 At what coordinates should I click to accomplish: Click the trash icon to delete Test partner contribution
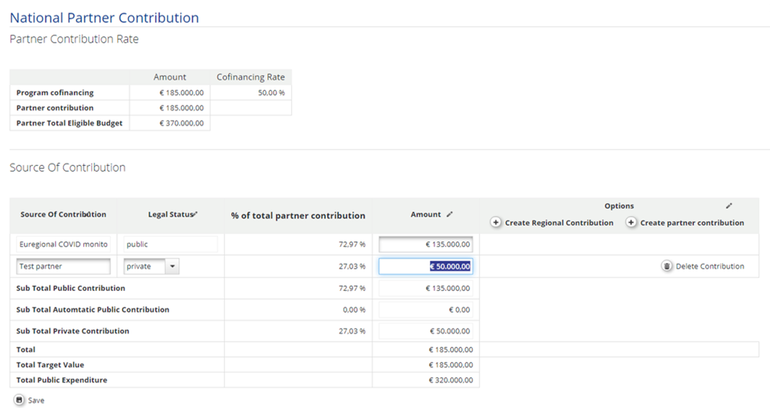[x=667, y=266]
